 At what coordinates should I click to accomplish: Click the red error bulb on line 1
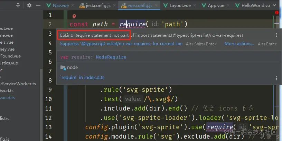(74, 16)
